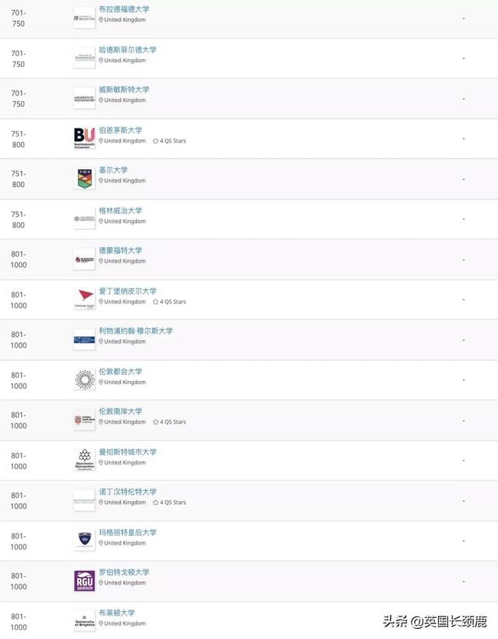Open the 威斯敏斯特大学 university link
This screenshot has height=639, width=498.
coord(124,90)
